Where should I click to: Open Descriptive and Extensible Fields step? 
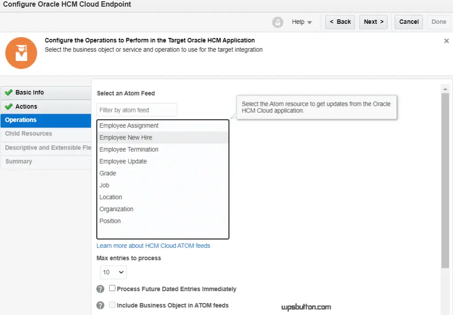coord(46,148)
